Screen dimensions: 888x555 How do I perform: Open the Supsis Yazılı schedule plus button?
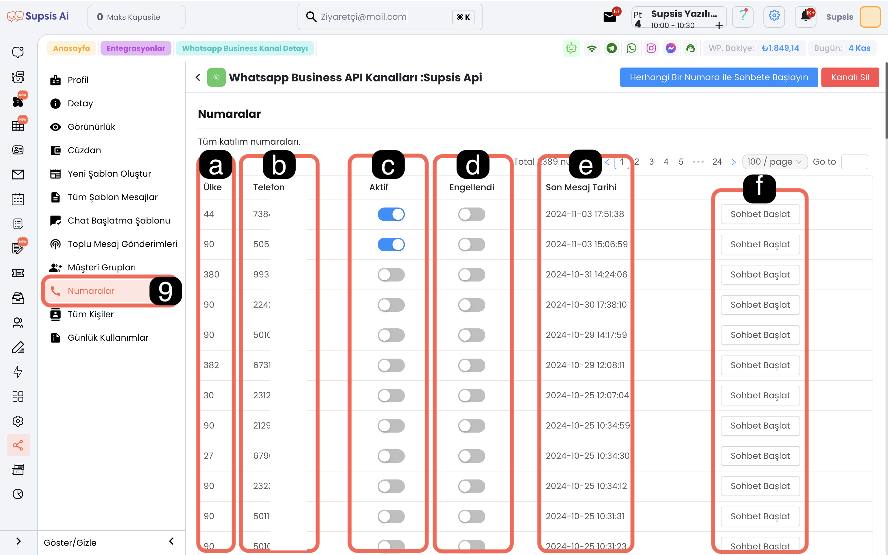point(719,25)
